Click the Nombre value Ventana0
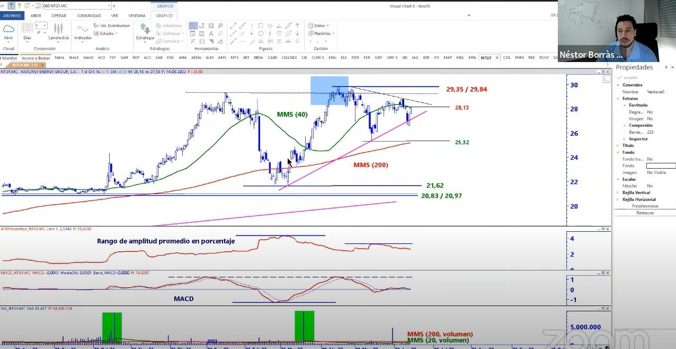 (655, 92)
